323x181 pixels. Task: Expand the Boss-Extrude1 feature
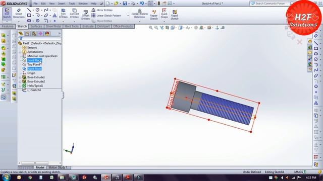tap(20, 77)
